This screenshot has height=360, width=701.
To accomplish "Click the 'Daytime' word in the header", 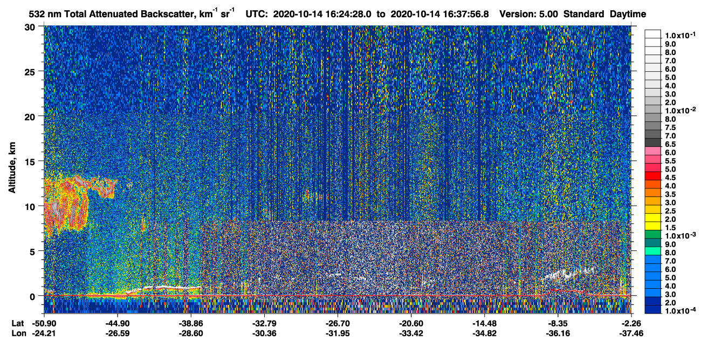I will [x=628, y=14].
